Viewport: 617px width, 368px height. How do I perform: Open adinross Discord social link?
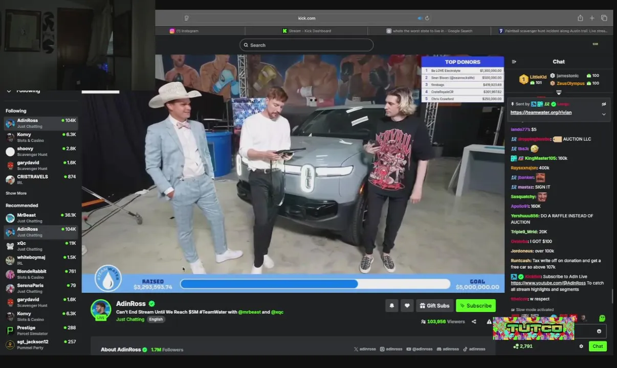coord(447,349)
